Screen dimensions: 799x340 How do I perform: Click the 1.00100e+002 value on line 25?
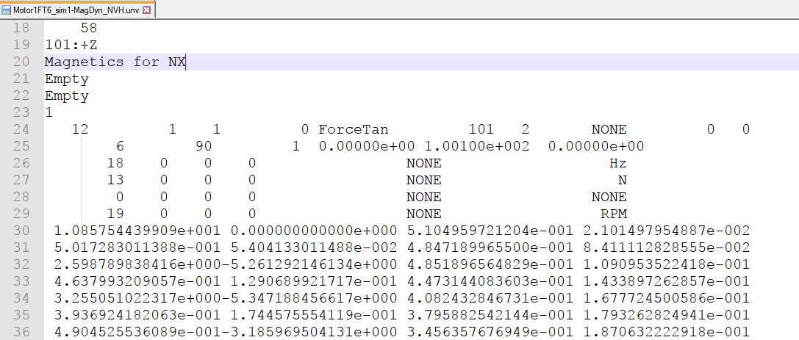477,147
